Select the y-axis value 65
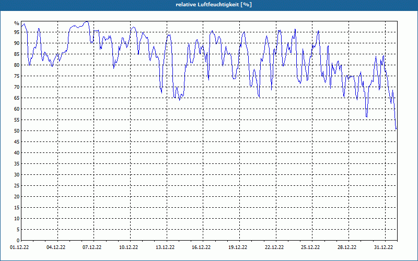Image resolution: width=418 pixels, height=261 pixels. (x=17, y=98)
